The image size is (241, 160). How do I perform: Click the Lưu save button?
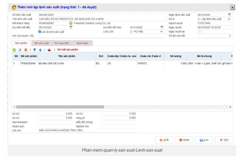pos(204,140)
